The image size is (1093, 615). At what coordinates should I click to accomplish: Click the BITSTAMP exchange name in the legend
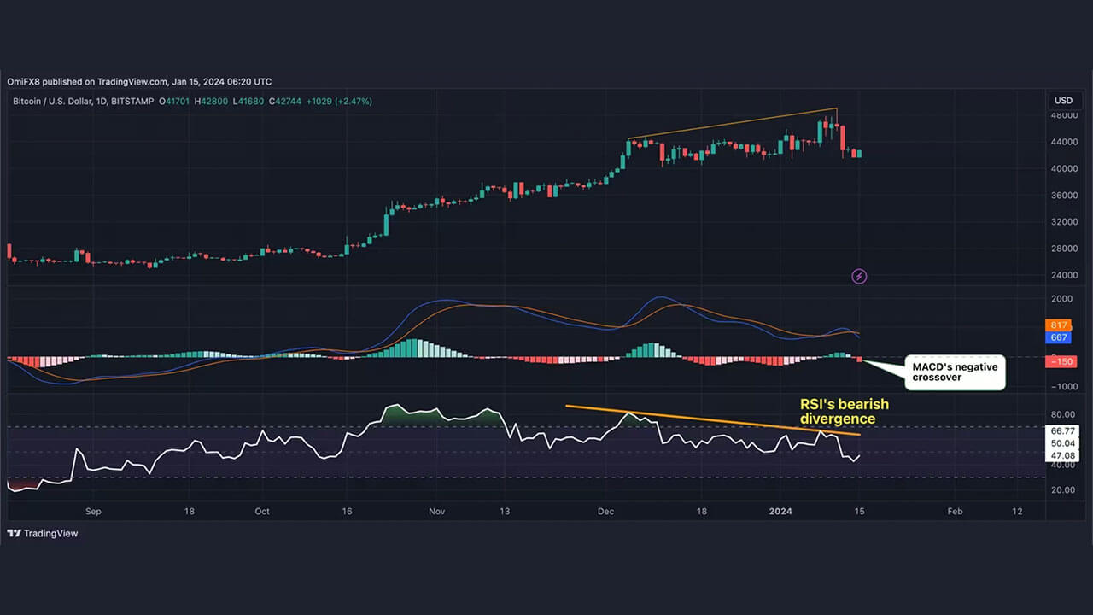(x=132, y=101)
